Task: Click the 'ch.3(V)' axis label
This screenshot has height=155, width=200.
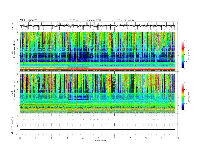Action: pos(12,120)
